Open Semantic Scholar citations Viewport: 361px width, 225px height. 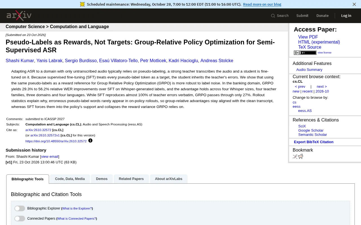(x=312, y=135)
